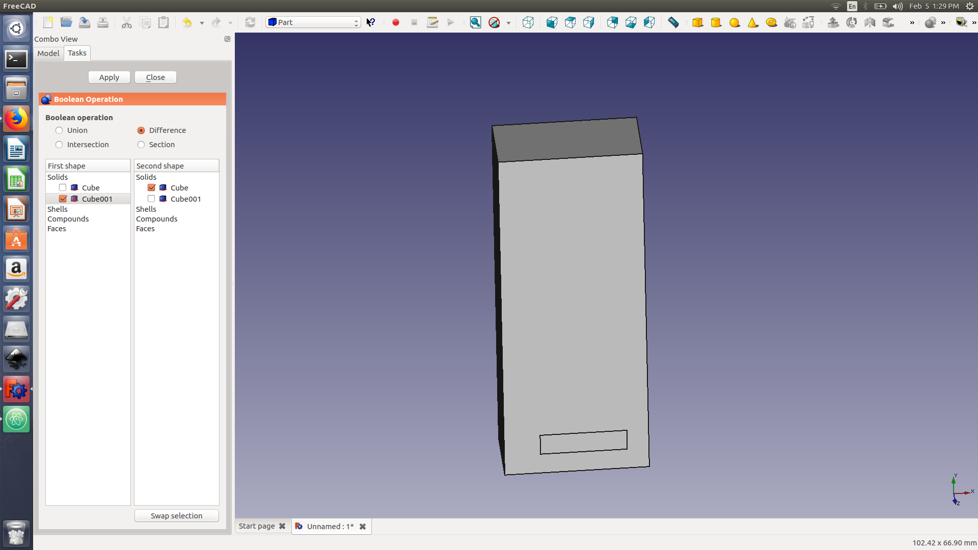This screenshot has width=978, height=550.
Task: Open the Terminal from the dock
Action: click(x=16, y=59)
